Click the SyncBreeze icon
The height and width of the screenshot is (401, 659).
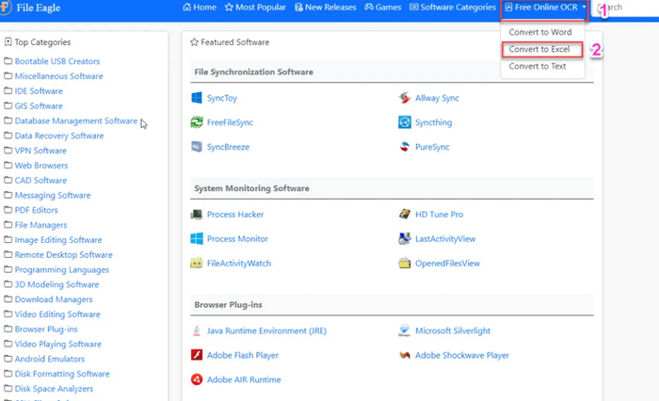pos(196,147)
